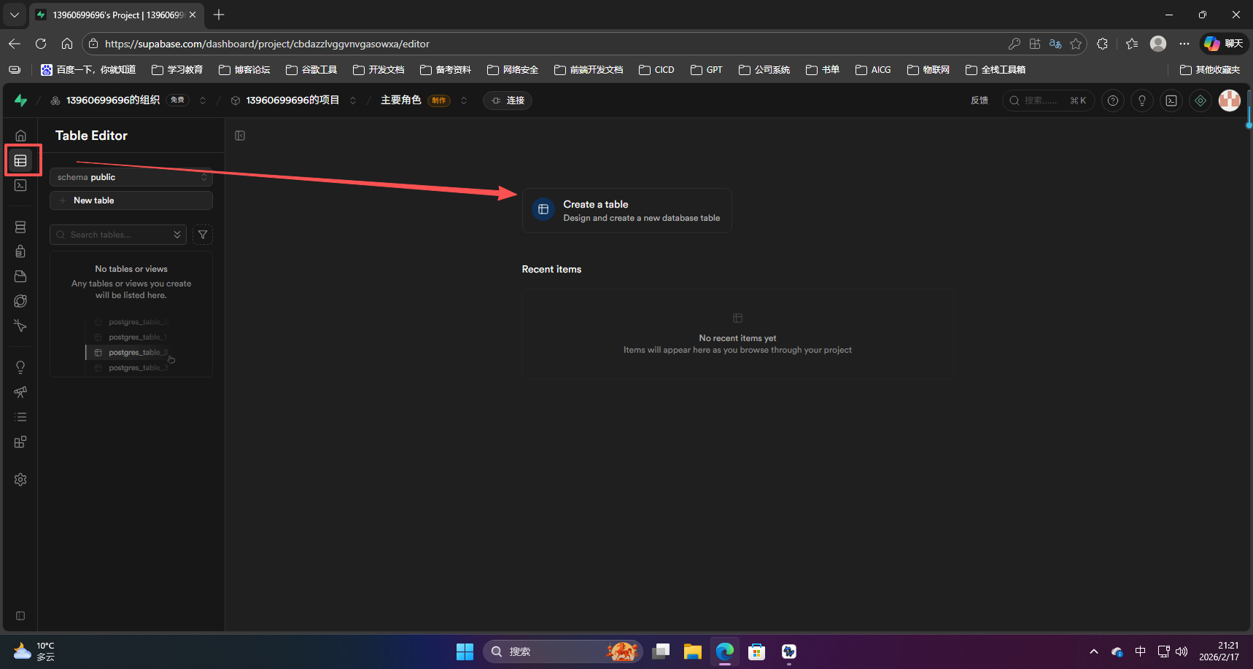Open the Storage sidebar icon
This screenshot has width=1253, height=669.
(x=20, y=276)
